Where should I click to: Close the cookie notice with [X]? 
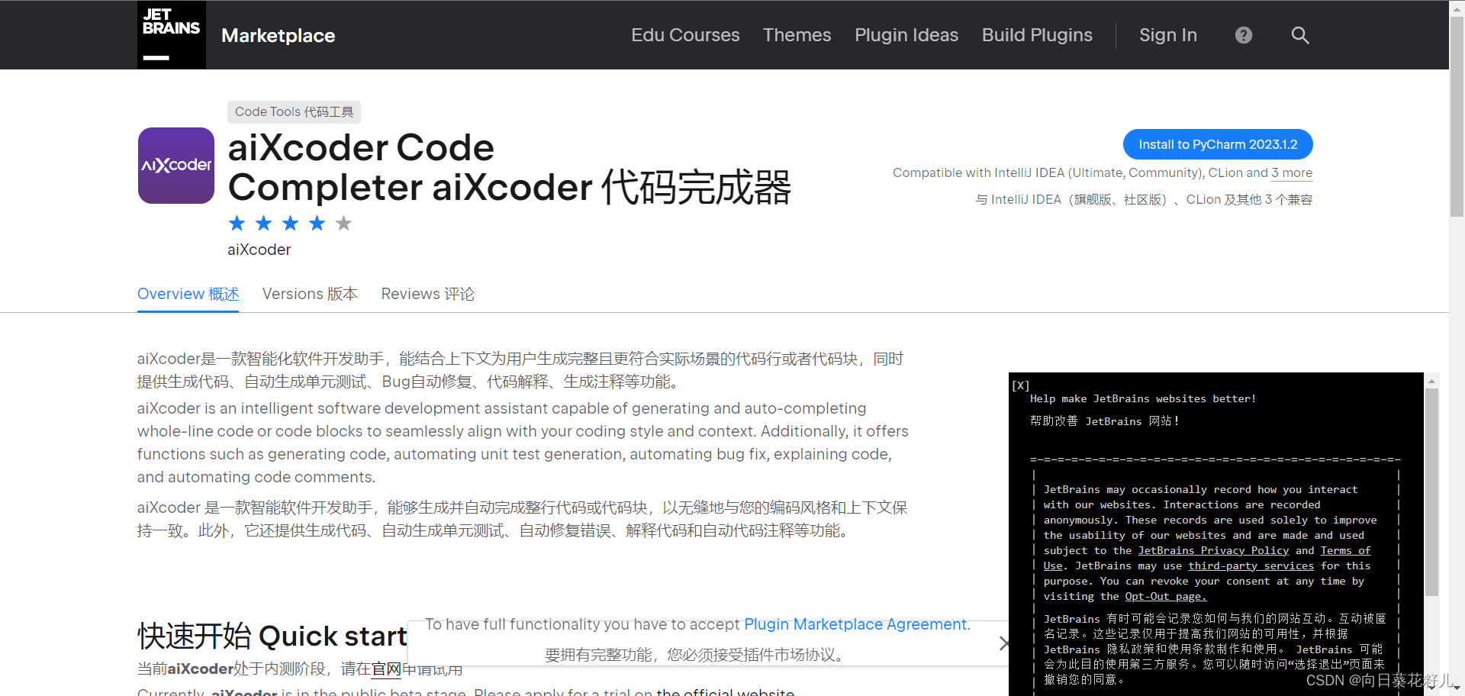1020,385
